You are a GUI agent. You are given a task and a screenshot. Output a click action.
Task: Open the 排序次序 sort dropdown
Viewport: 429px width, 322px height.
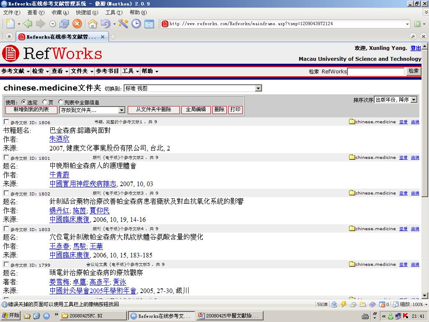[x=395, y=100]
